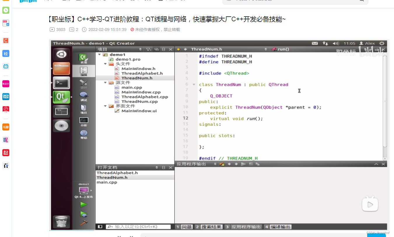Viewport: 394px width, 237px height.
Task: Click the synchronize with editor link icon
Action: pyautogui.click(x=157, y=49)
